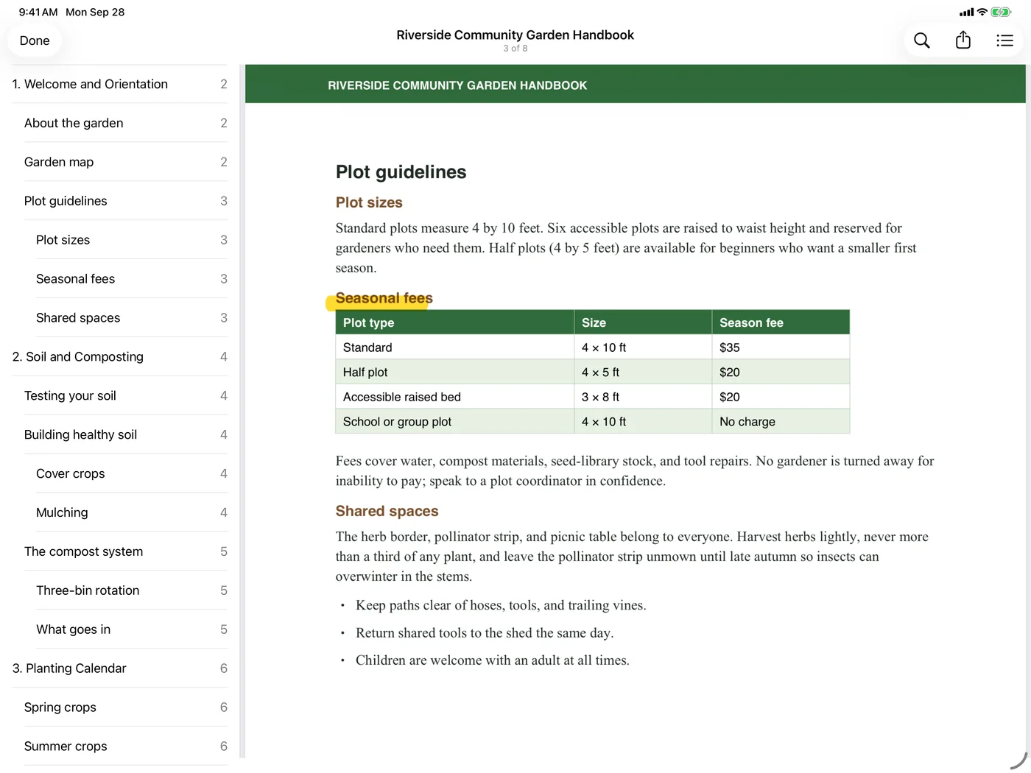Tap the highlighted 'Seasonal fees' heading
The height and width of the screenshot is (773, 1031).
[x=384, y=298]
